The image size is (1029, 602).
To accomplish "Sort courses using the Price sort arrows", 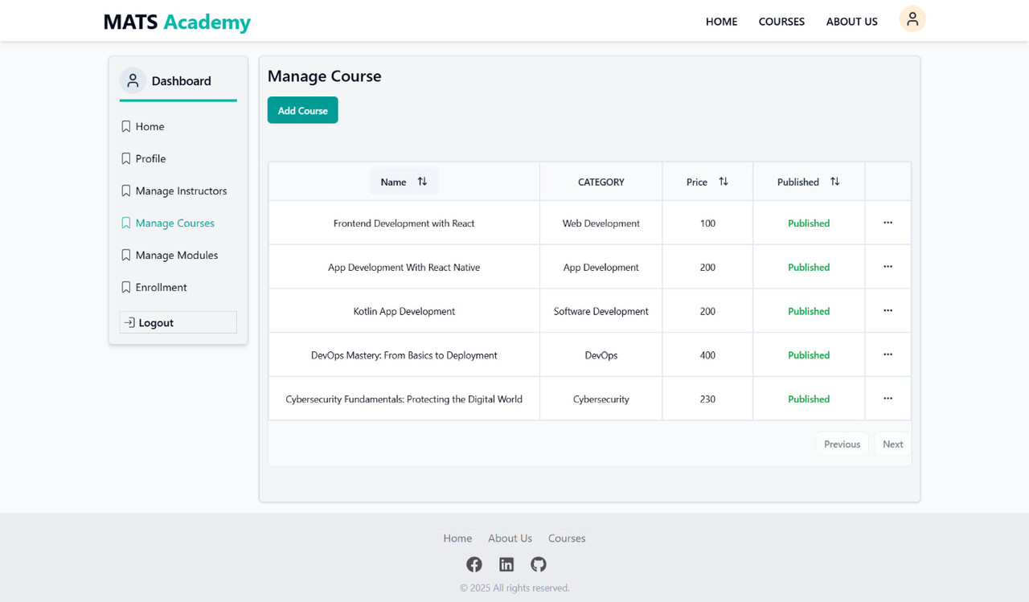I will pyautogui.click(x=724, y=182).
